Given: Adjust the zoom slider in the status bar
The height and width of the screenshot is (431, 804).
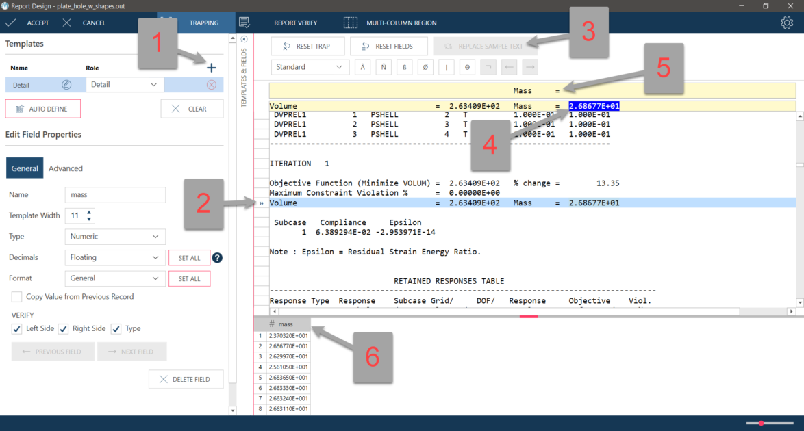Looking at the screenshot, I should (x=762, y=423).
